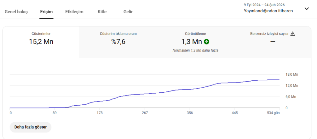Viewport: 317px width, 139px height.
Task: Click the 267 day x-axis label
Action: pos(145,113)
